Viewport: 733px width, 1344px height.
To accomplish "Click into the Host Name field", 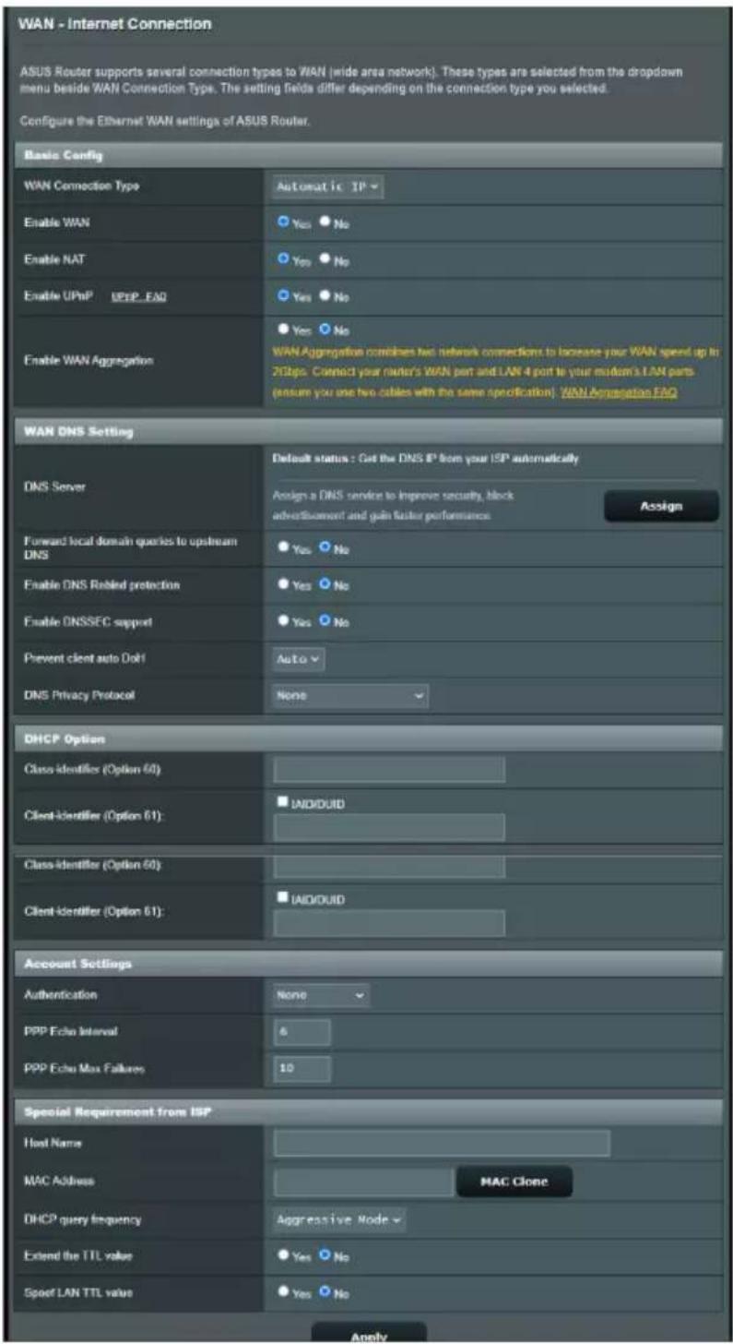I will (x=442, y=1143).
